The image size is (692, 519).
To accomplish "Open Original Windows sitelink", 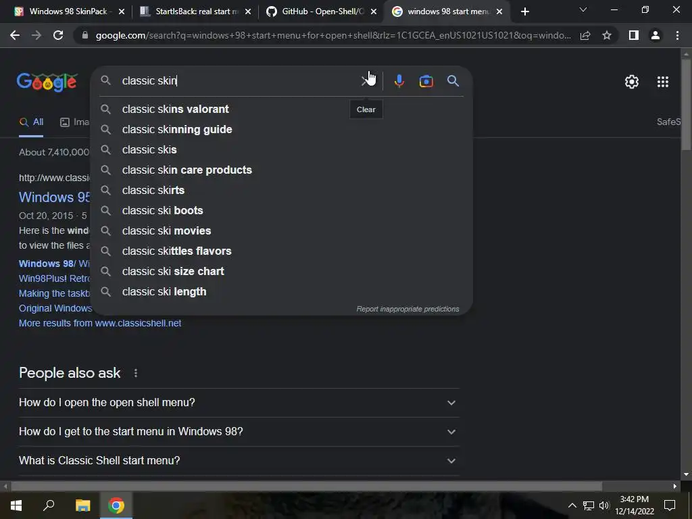I will pos(55,308).
